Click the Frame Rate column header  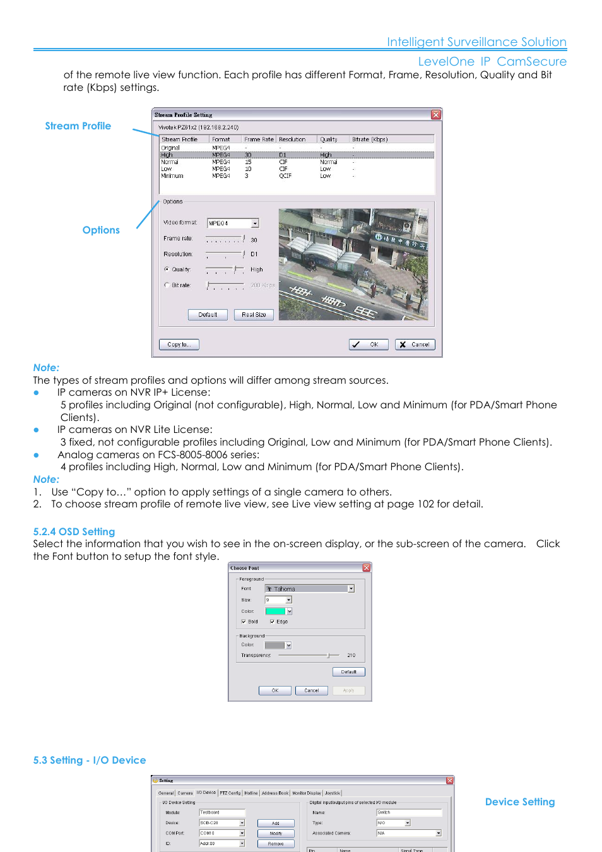point(259,139)
